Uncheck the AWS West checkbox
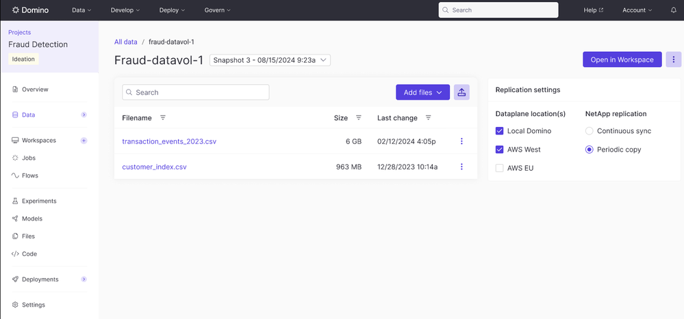The width and height of the screenshot is (684, 319). [499, 150]
